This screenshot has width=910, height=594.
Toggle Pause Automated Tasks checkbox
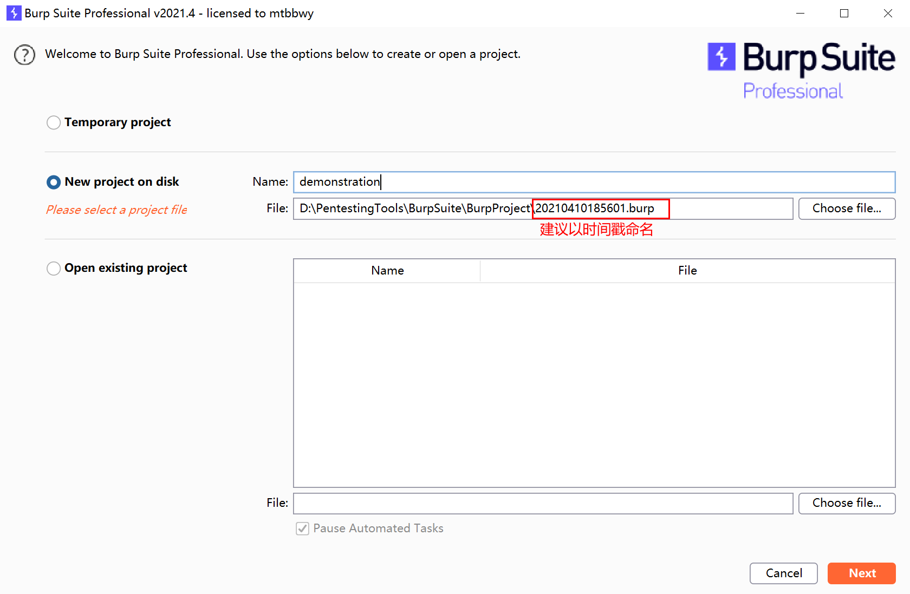[303, 528]
